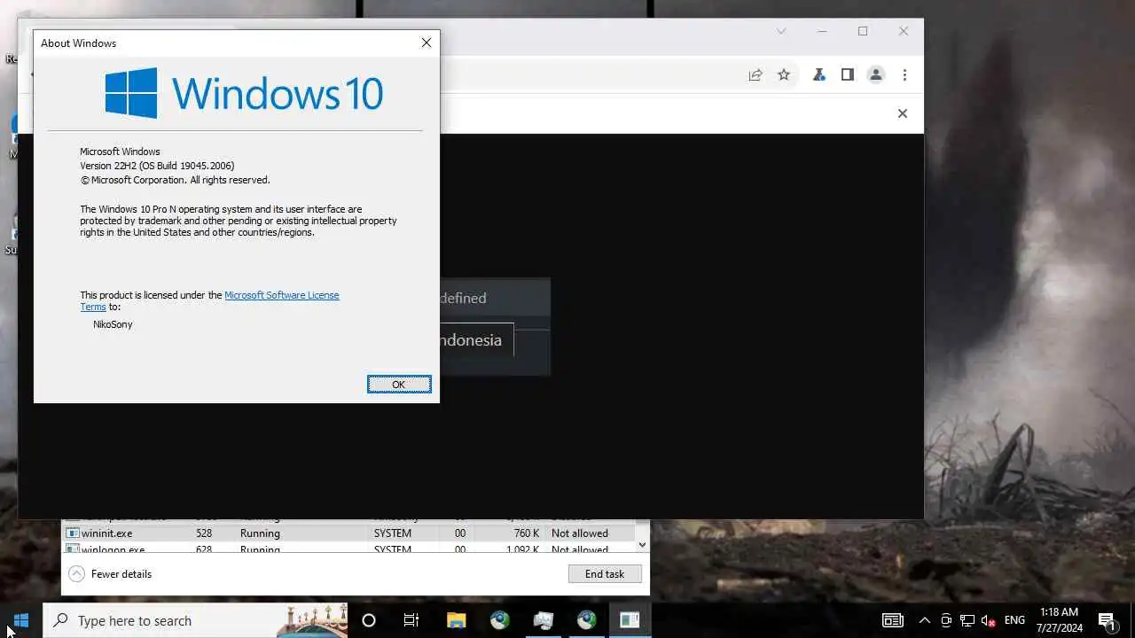Expand the Chrome tab search chevron
This screenshot has width=1135, height=638.
click(x=781, y=31)
